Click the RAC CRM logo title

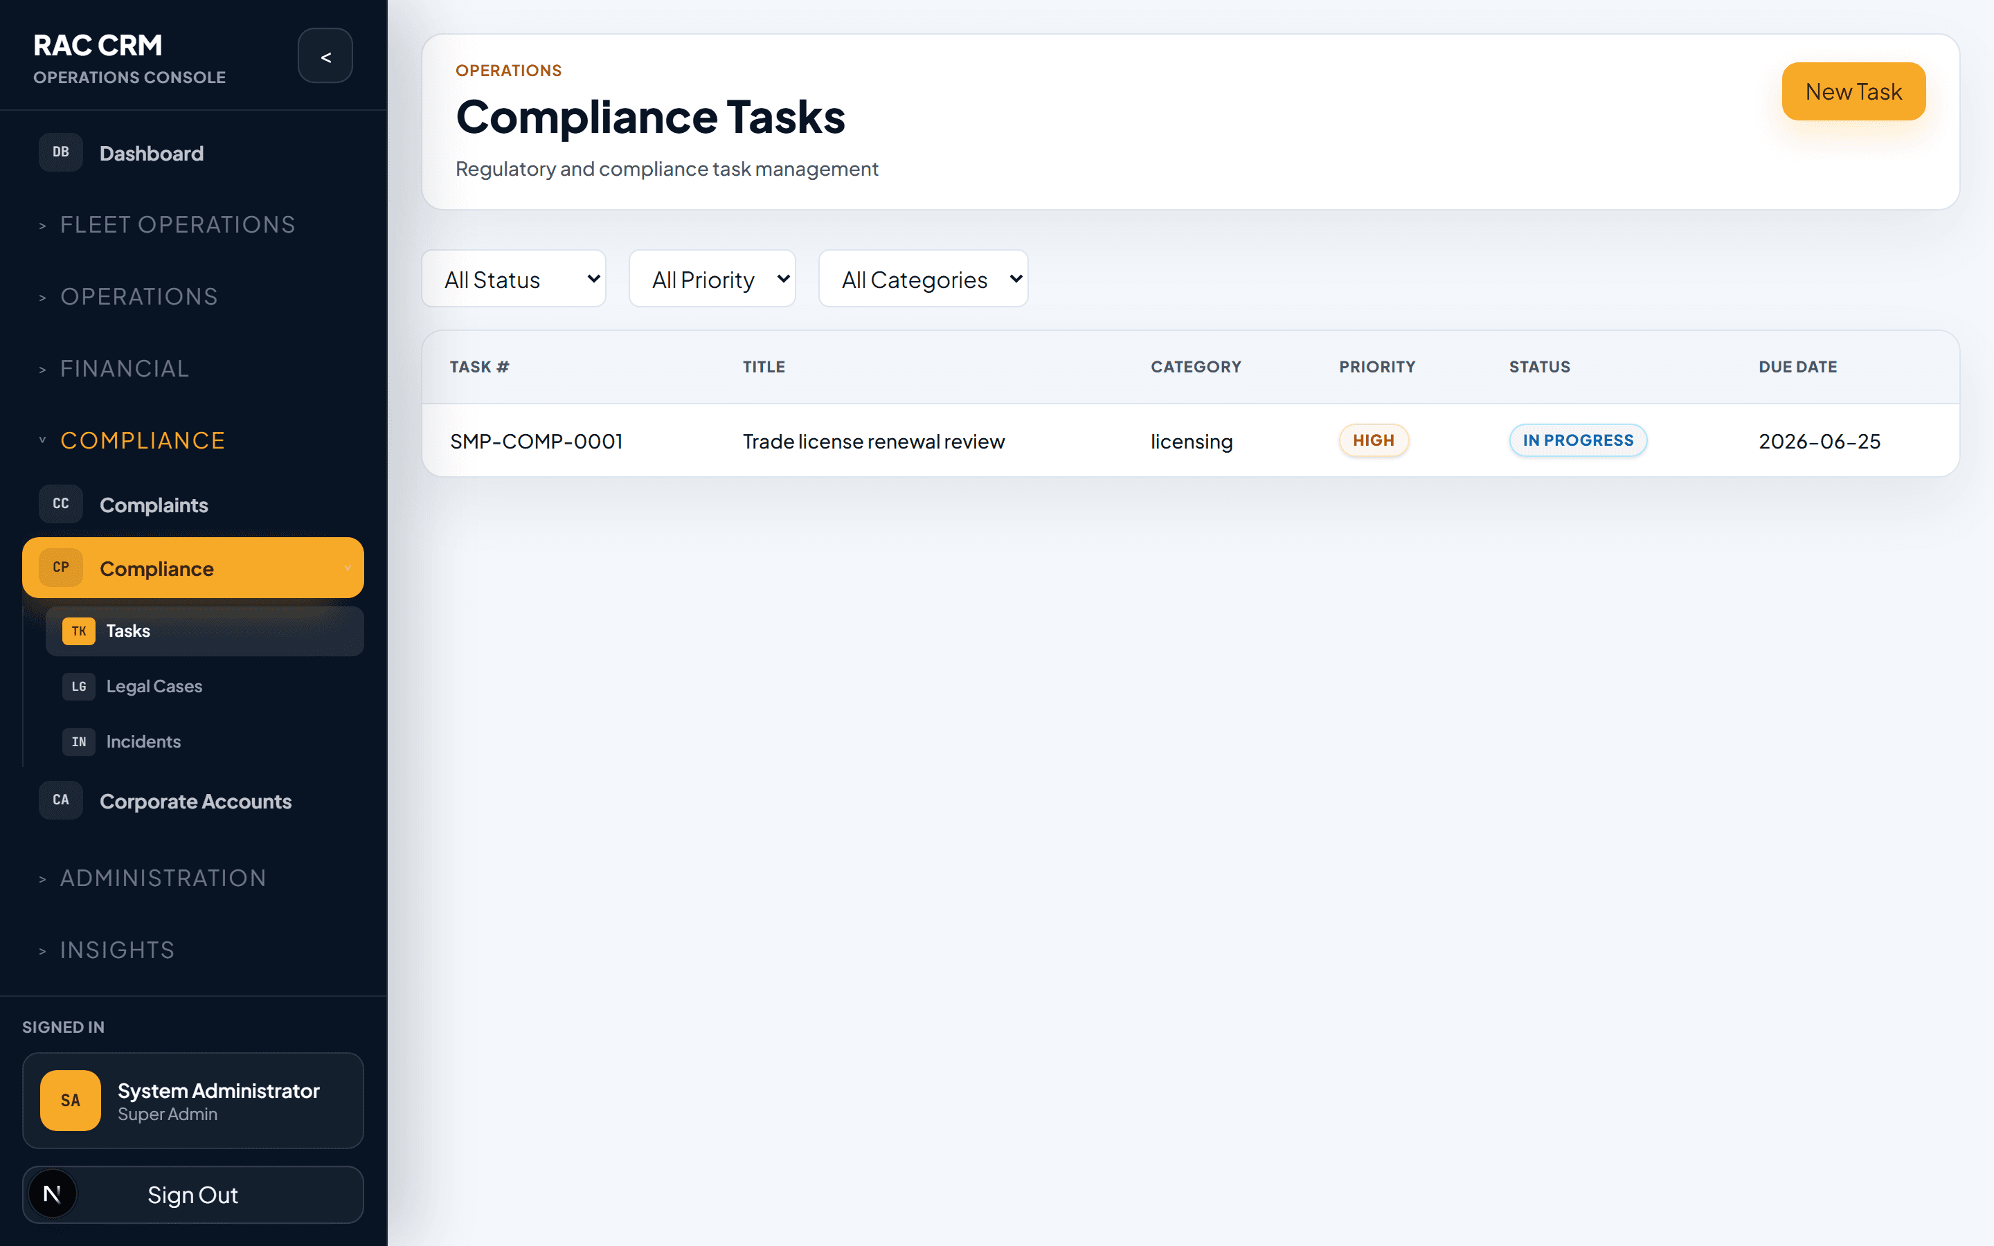pos(97,45)
